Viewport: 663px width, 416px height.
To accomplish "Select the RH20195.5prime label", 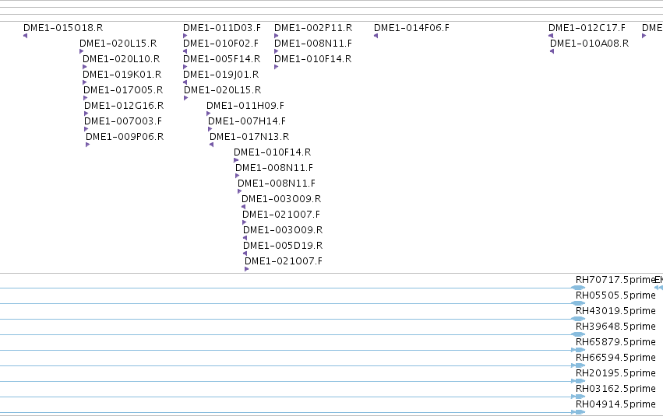I will pos(615,374).
